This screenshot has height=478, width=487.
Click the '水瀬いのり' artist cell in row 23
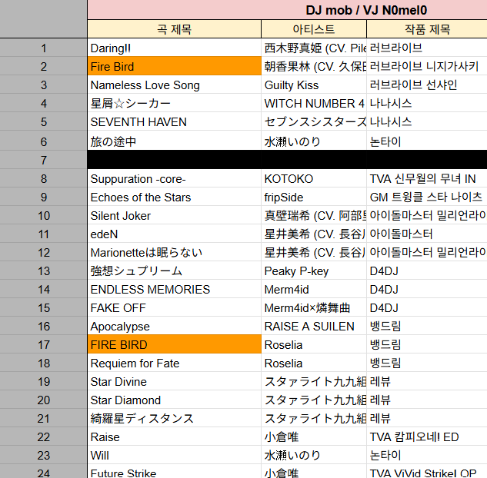coord(314,456)
